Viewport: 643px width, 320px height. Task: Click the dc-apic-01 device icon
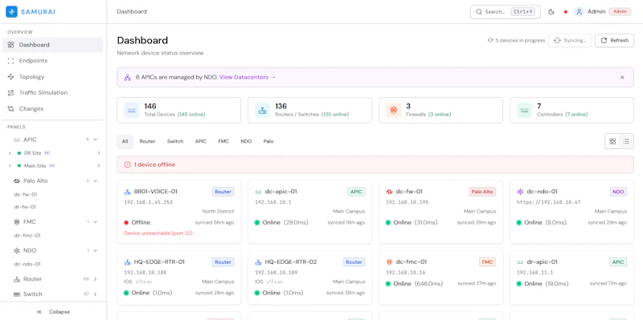pos(258,192)
